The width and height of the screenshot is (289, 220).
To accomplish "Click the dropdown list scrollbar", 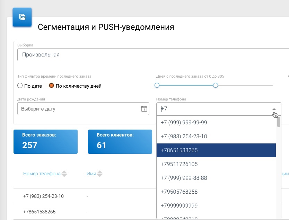I will [x=279, y=122].
